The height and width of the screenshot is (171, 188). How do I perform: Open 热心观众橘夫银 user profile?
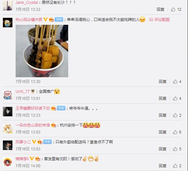[29, 20]
